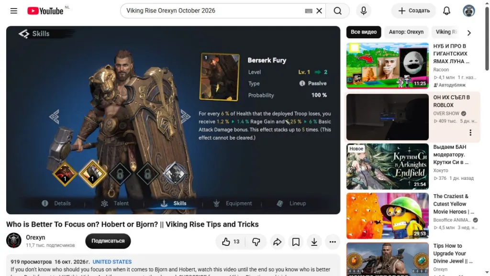Click the Equipment tab in video frame
The width and height of the screenshot is (490, 276).
233,204
